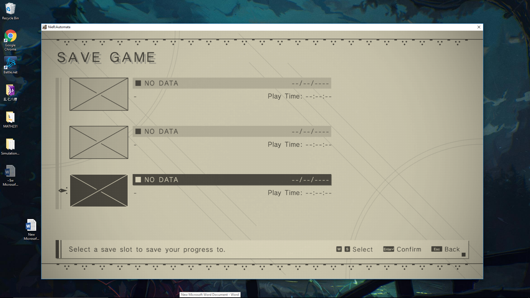Click the third slot's date placeholder
The image size is (530, 298).
[310, 180]
